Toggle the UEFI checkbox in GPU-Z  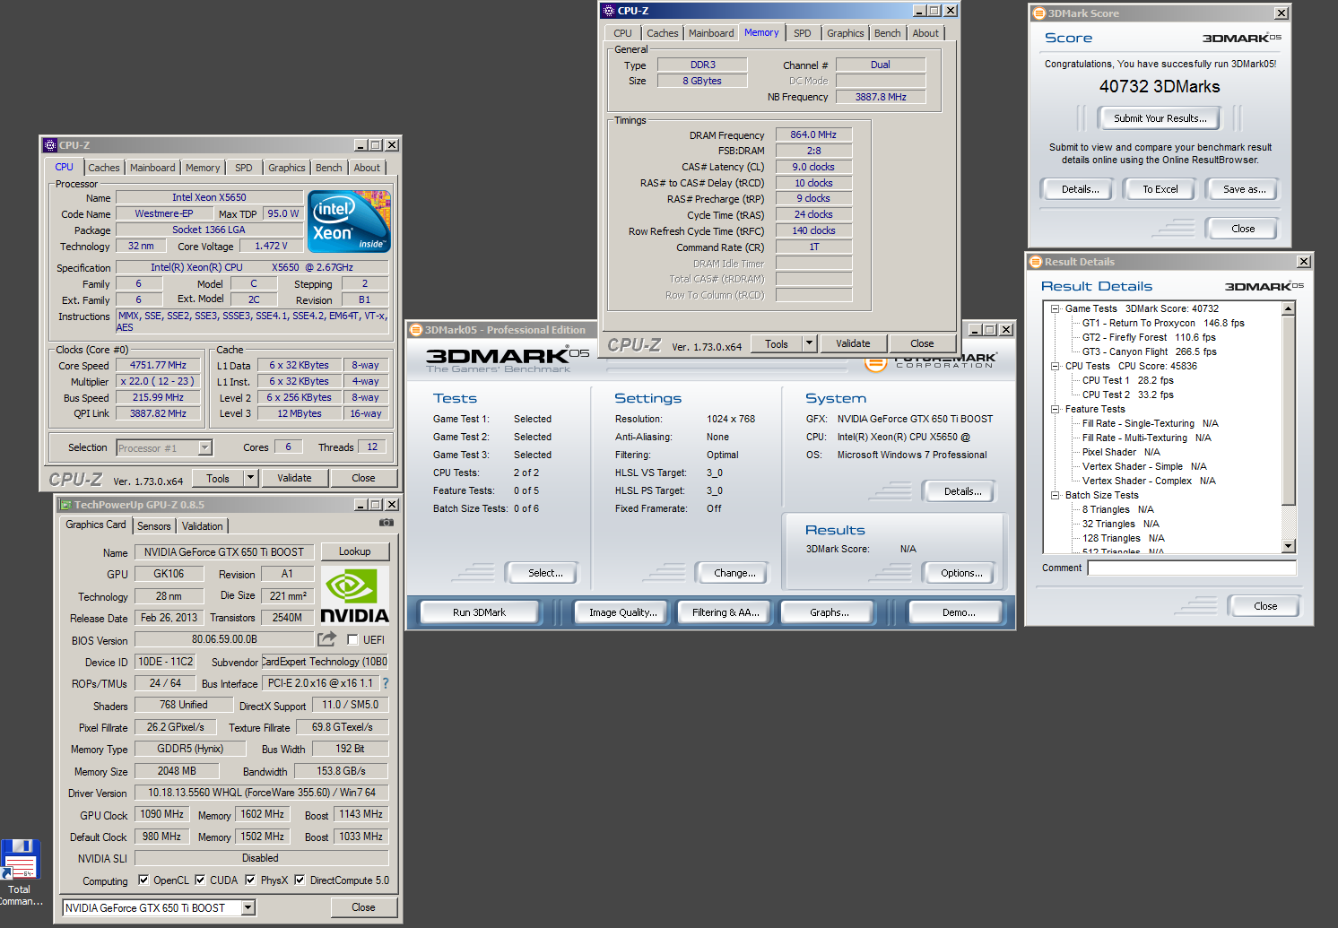(352, 640)
